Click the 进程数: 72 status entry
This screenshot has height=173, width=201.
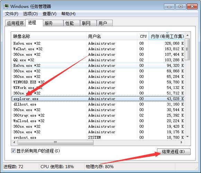(13, 167)
